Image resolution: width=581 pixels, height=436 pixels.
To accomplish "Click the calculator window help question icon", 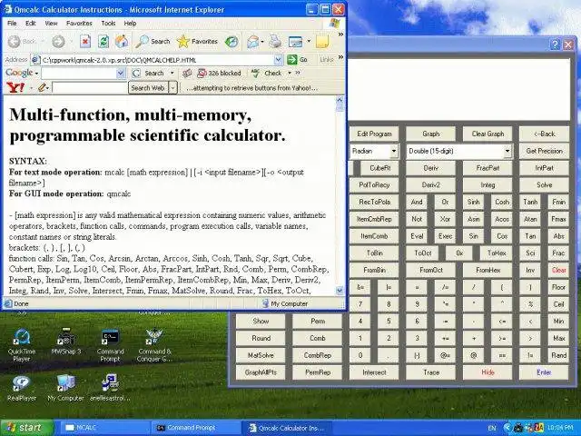I will coord(555,45).
